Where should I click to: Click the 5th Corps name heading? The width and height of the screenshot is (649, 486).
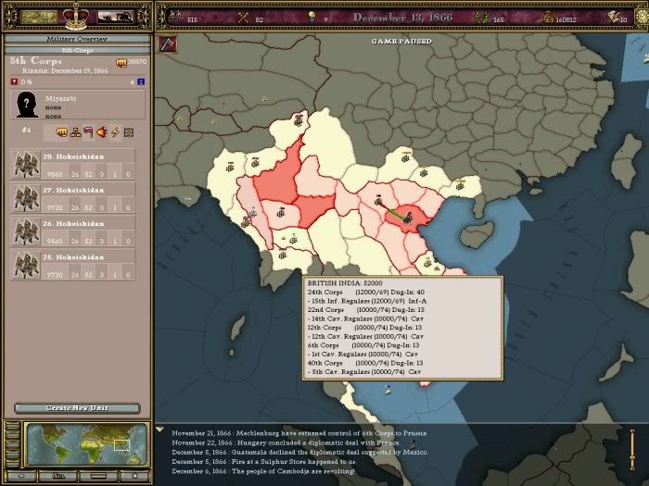click(35, 61)
